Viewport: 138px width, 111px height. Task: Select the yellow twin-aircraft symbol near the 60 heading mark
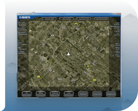tap(76, 24)
